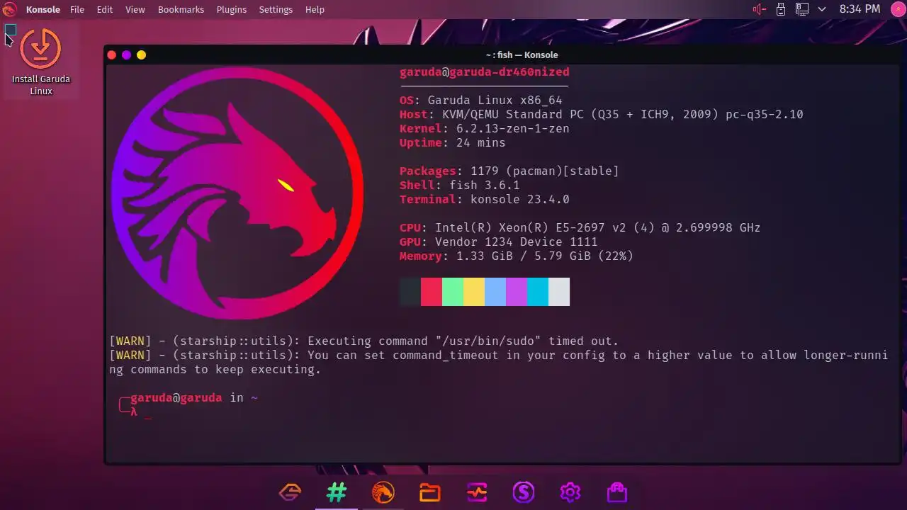Screen dimensions: 907x510
Task: Click the Packages 1179 (pacman) line
Action: click(x=509, y=171)
